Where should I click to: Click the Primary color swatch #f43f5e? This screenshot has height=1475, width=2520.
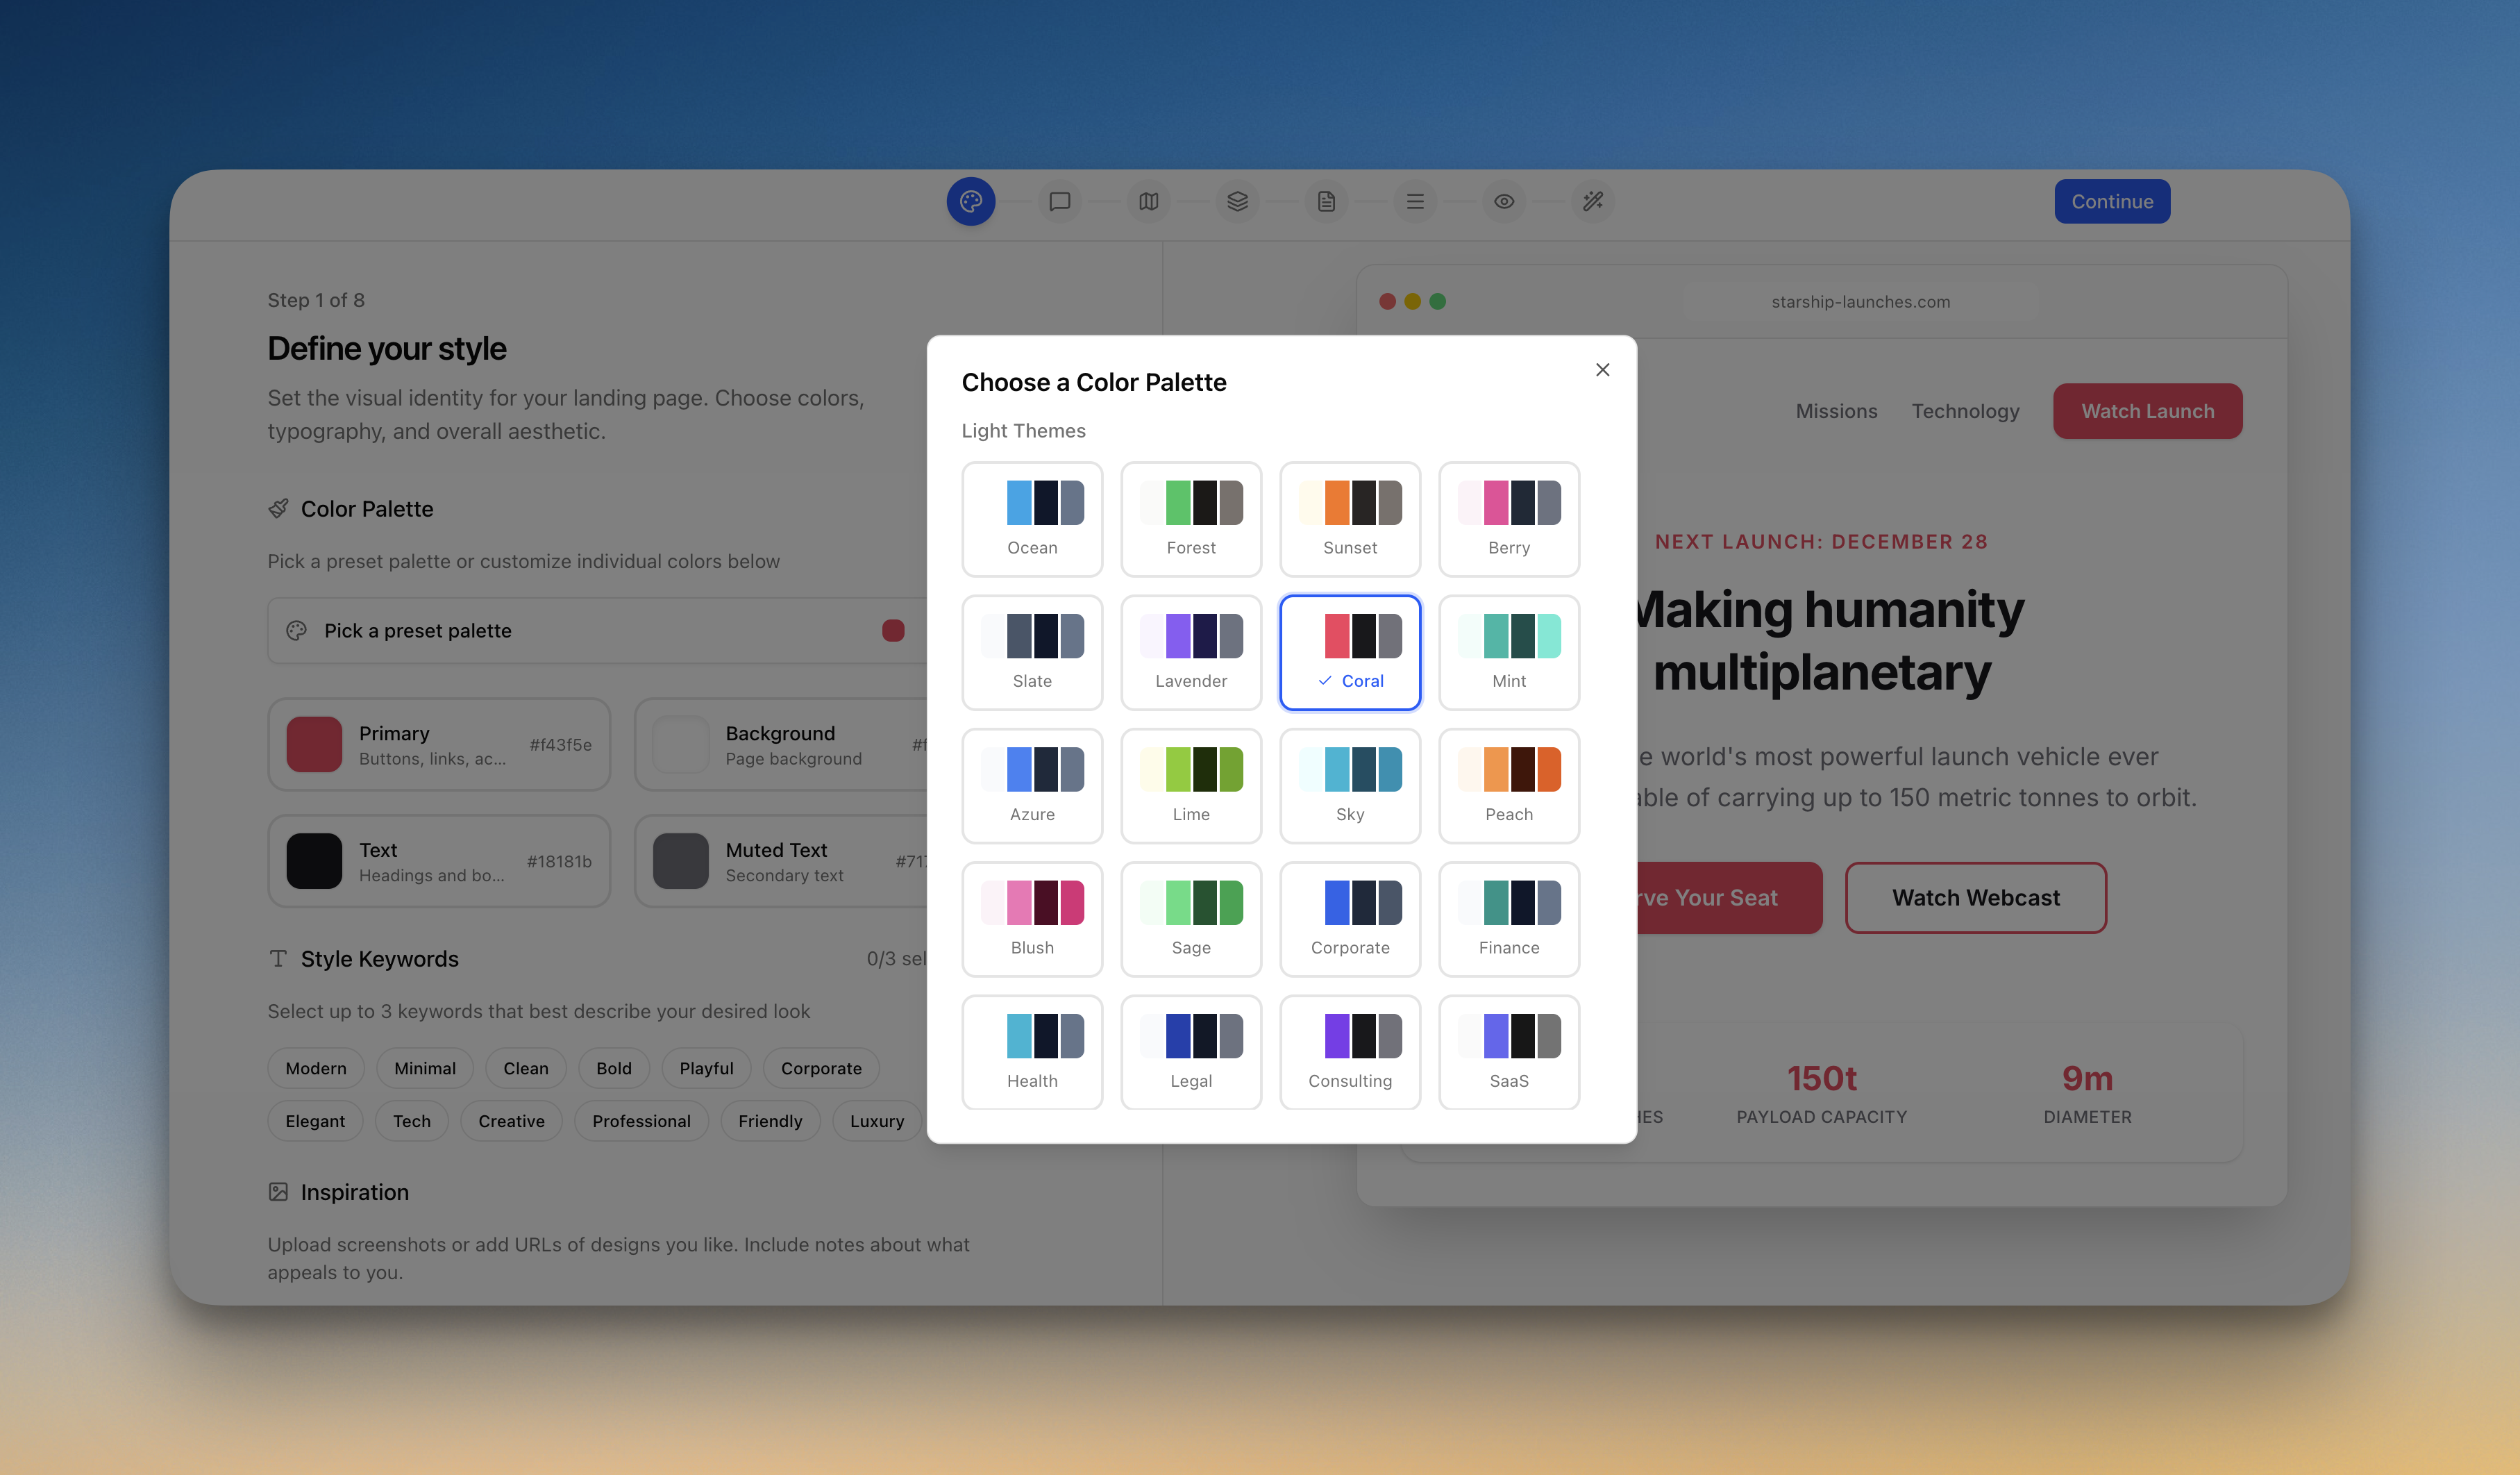tap(314, 744)
